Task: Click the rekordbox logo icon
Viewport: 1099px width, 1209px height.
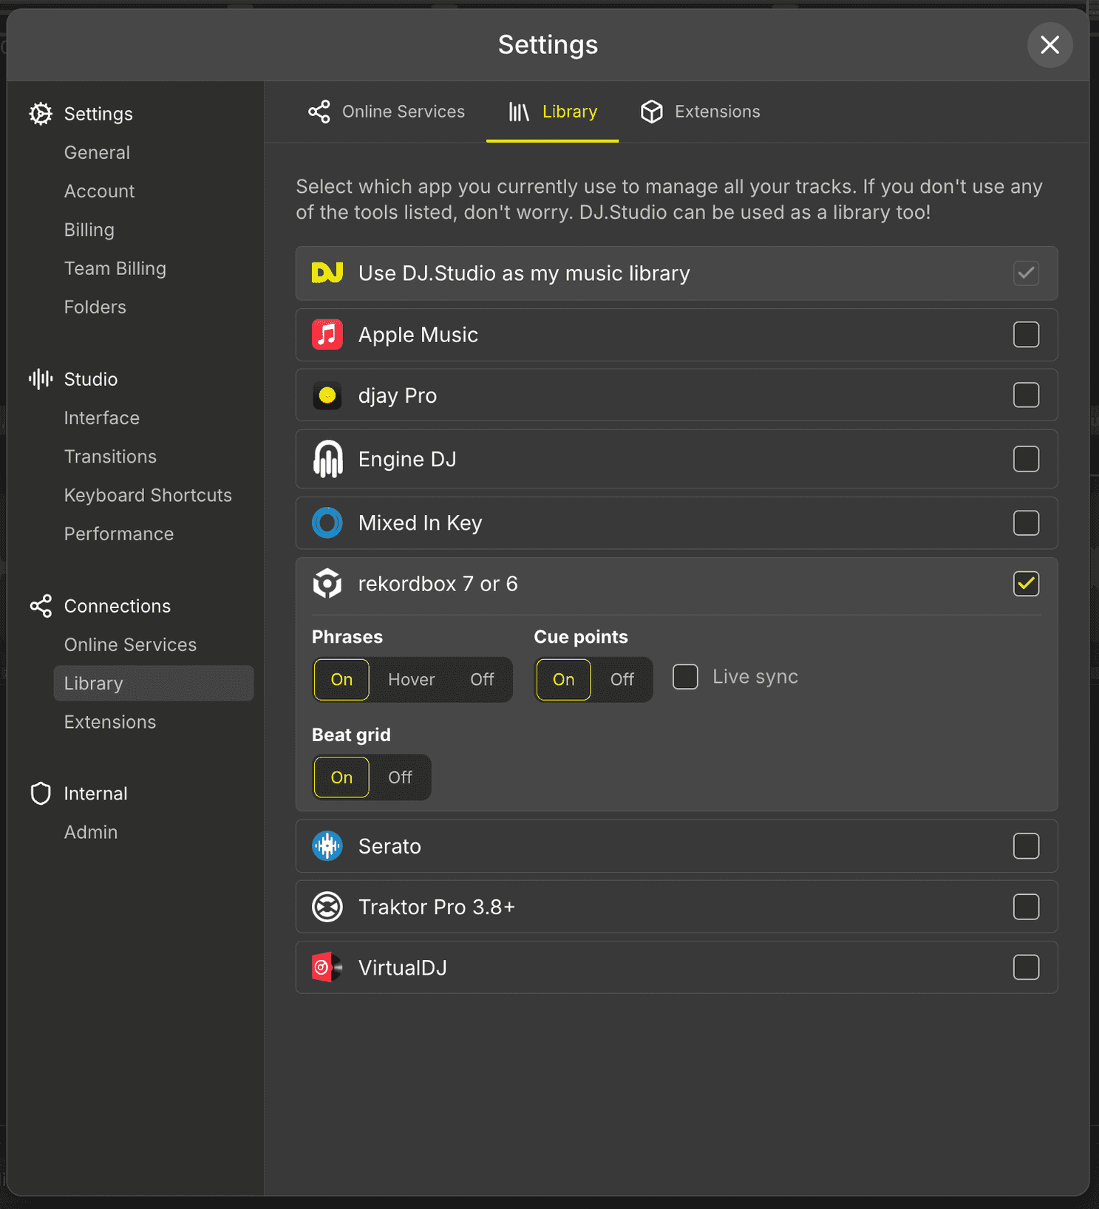Action: (327, 584)
